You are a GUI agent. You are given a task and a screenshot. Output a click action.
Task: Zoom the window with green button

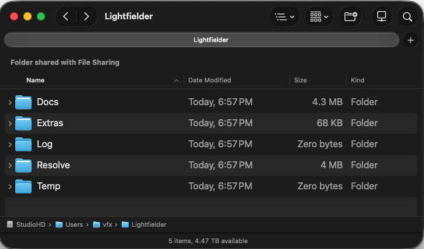click(41, 16)
